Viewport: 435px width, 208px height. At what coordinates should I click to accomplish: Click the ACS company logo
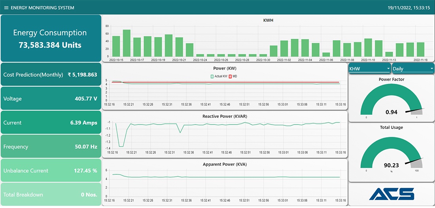click(391, 194)
